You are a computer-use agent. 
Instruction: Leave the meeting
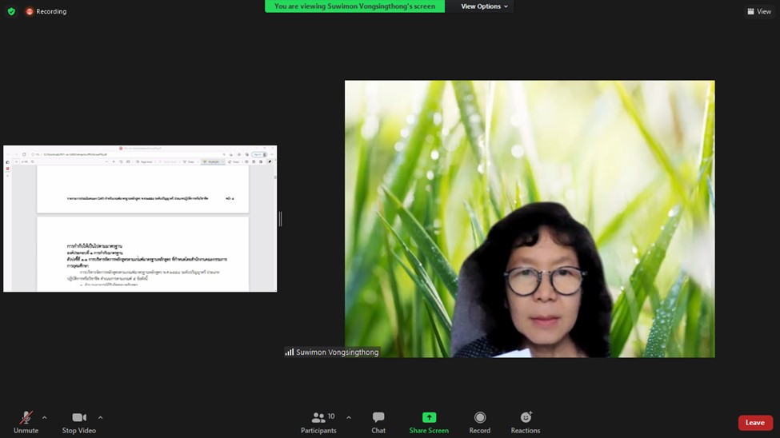pyautogui.click(x=754, y=423)
